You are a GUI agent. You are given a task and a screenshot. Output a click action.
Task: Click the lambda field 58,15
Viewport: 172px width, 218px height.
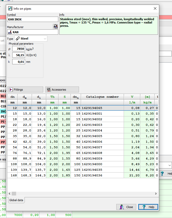[x=19, y=55]
